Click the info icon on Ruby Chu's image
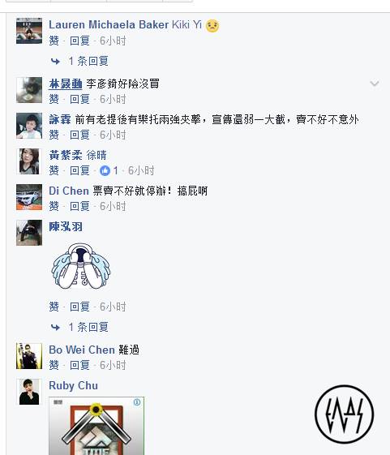Viewport: 390px width, 455px height. point(137,402)
